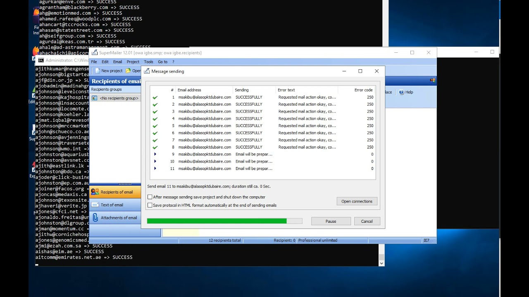Click 'Requested mail action okay' in row 2
Screen dimensions: 529x297
(x=307, y=104)
